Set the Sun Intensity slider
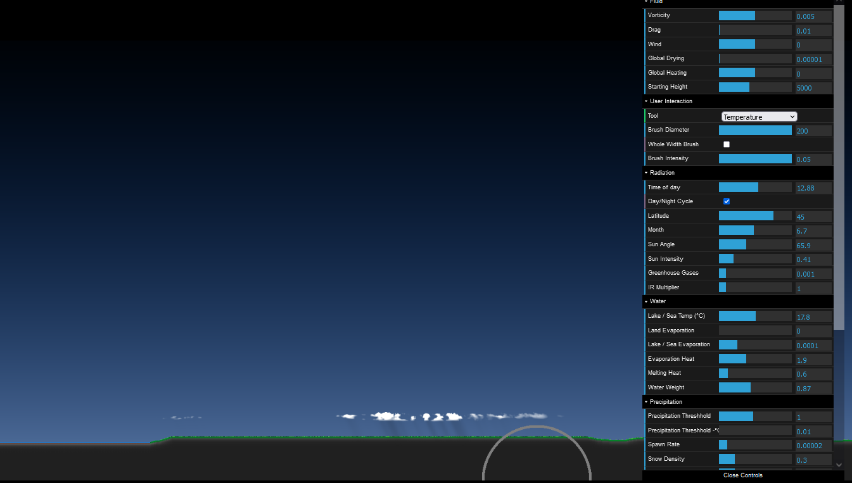852x483 pixels. point(755,259)
